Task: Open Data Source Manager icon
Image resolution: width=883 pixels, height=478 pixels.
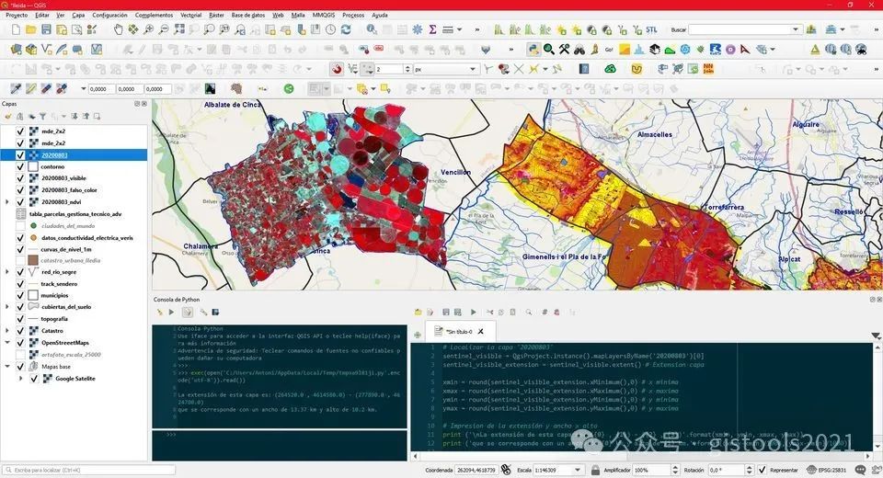Action: pyautogui.click(x=17, y=50)
